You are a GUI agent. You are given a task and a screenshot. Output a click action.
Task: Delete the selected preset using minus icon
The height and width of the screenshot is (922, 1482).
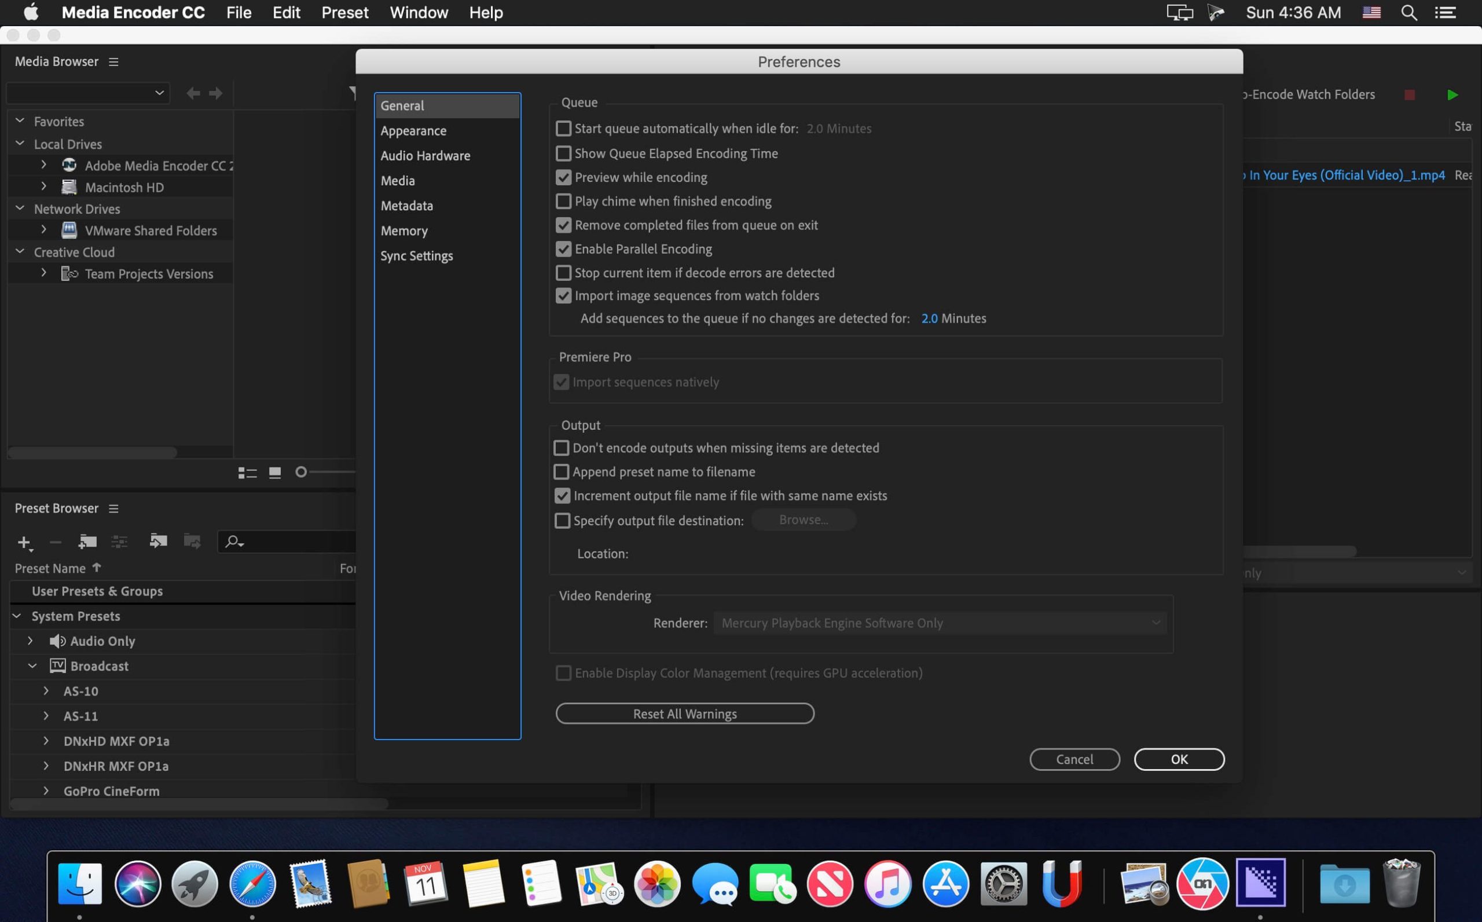[x=55, y=542]
